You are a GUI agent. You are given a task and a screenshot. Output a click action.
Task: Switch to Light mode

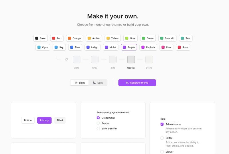pos(80,83)
